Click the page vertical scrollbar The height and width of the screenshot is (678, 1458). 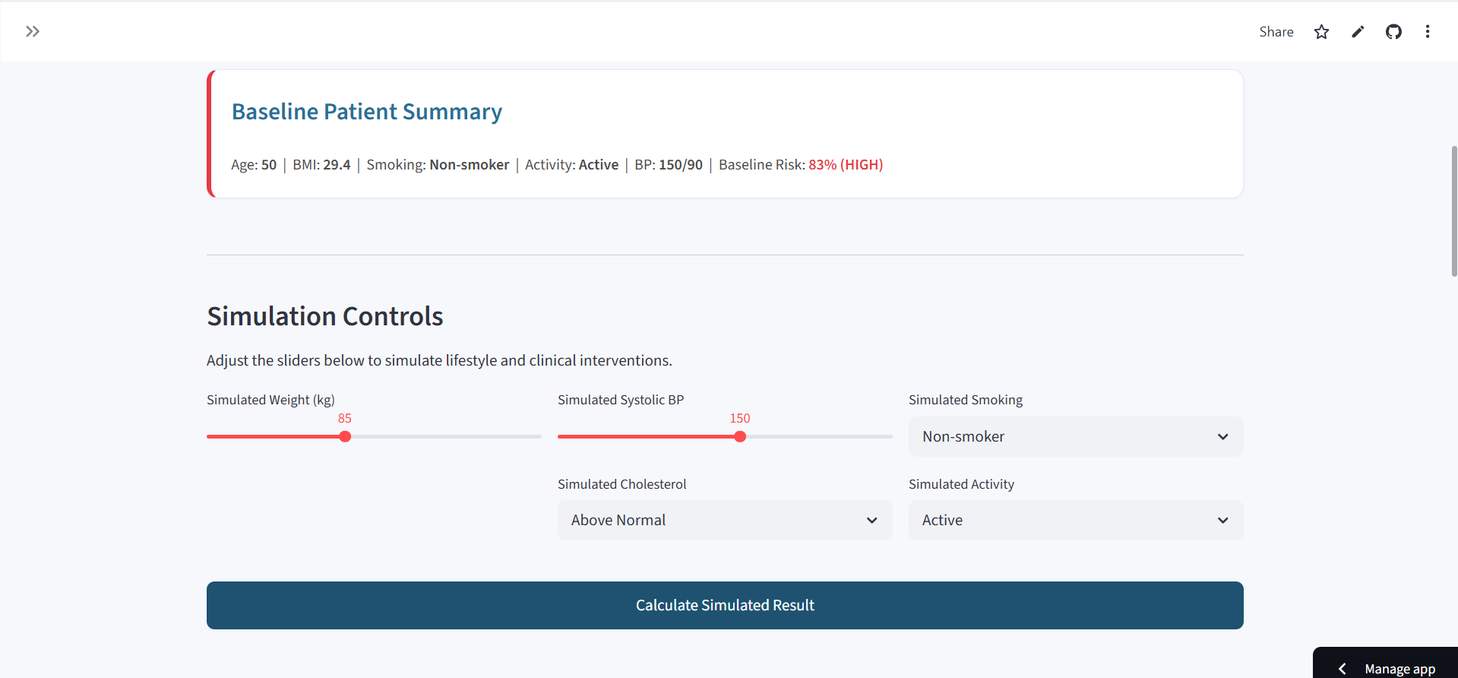(x=1454, y=211)
